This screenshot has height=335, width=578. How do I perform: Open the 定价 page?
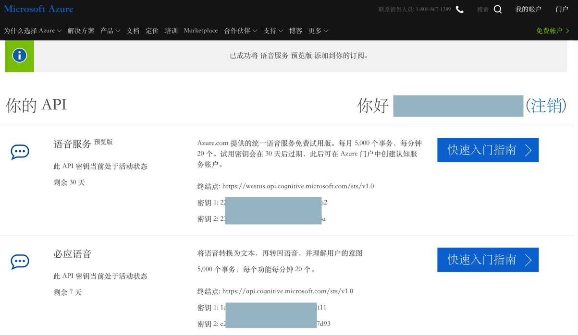click(152, 31)
